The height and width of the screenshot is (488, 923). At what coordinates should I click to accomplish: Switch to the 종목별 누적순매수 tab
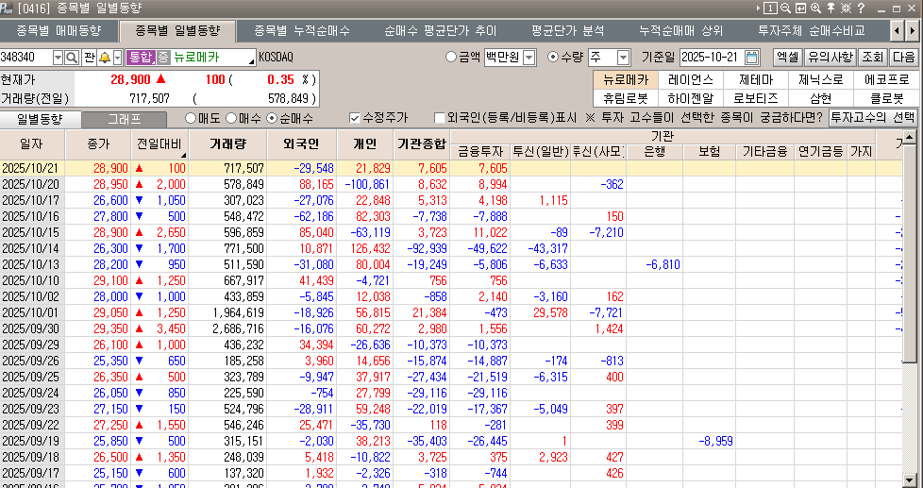pyautogui.click(x=301, y=31)
